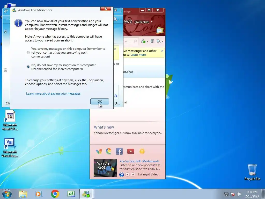Open the 'Learn more' link in yellow banner
The height and width of the screenshot is (199, 265).
[x=138, y=55]
